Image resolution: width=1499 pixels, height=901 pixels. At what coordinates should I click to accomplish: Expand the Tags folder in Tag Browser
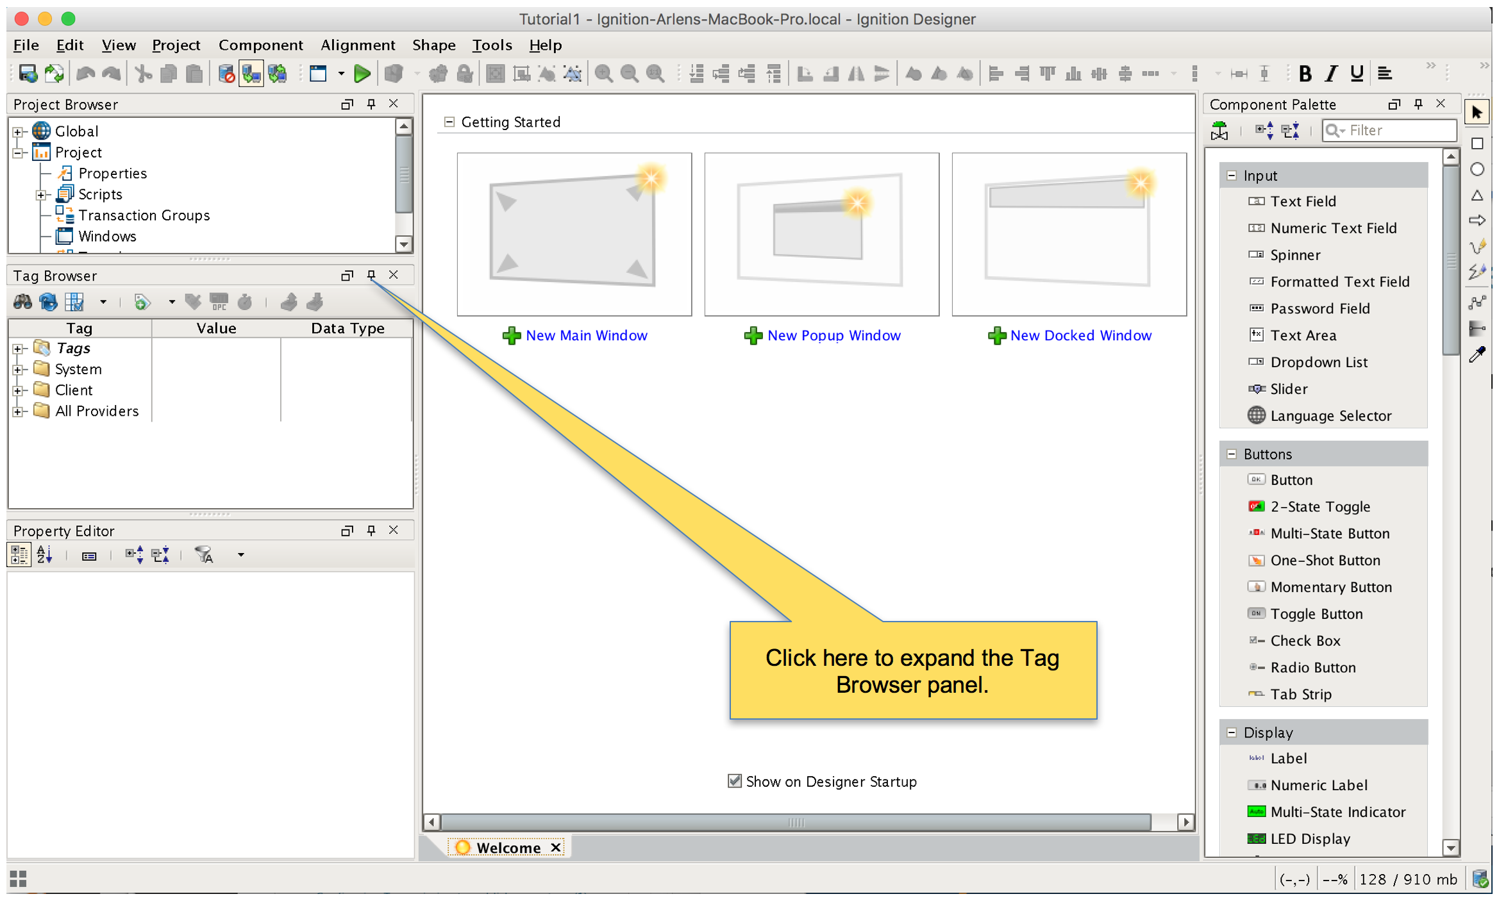click(x=18, y=349)
